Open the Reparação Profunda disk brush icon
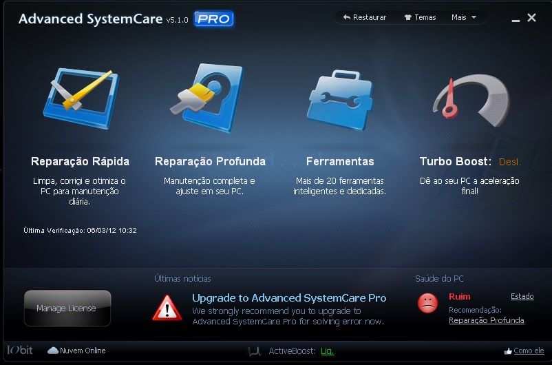 click(207, 98)
